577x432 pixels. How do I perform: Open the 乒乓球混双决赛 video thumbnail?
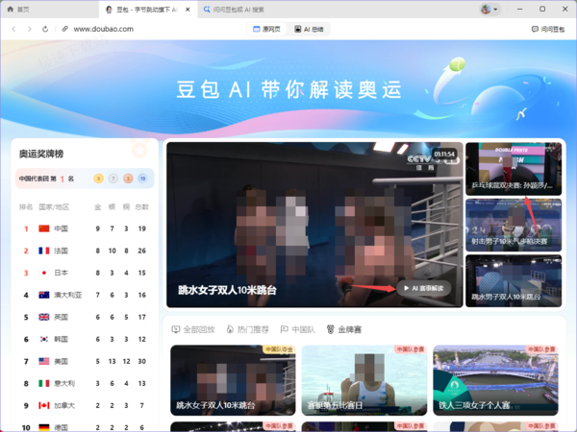(514, 169)
